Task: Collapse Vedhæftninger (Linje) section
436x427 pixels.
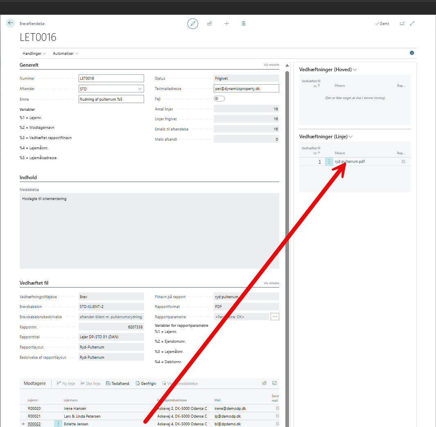Action: (350, 137)
